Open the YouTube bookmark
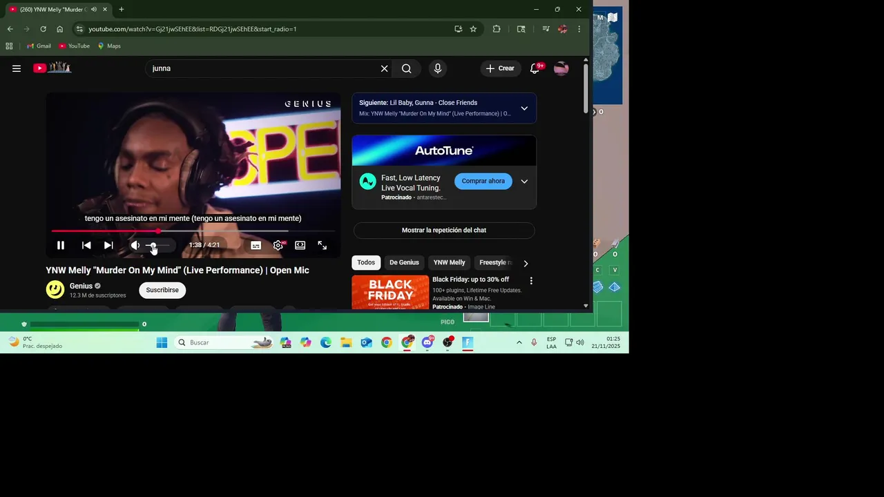884x497 pixels. [x=75, y=46]
